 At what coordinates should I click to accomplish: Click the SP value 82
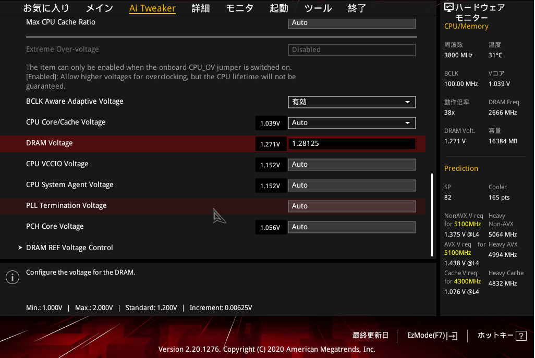pos(447,197)
